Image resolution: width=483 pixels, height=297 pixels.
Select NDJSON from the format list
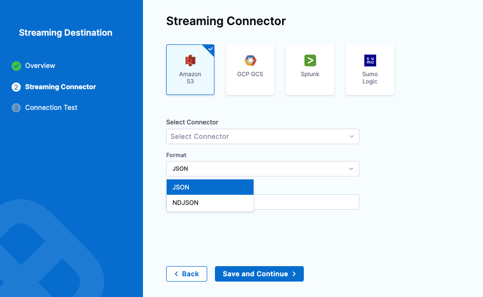[x=210, y=203]
